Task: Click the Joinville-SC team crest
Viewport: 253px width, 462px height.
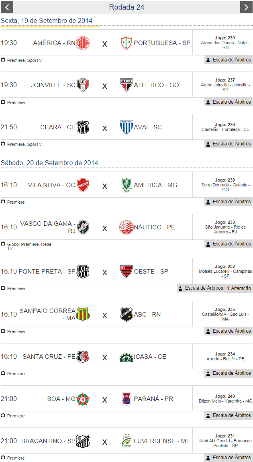Action: [x=83, y=85]
